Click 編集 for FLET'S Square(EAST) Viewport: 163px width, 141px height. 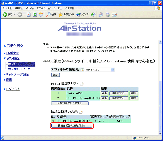104,98
